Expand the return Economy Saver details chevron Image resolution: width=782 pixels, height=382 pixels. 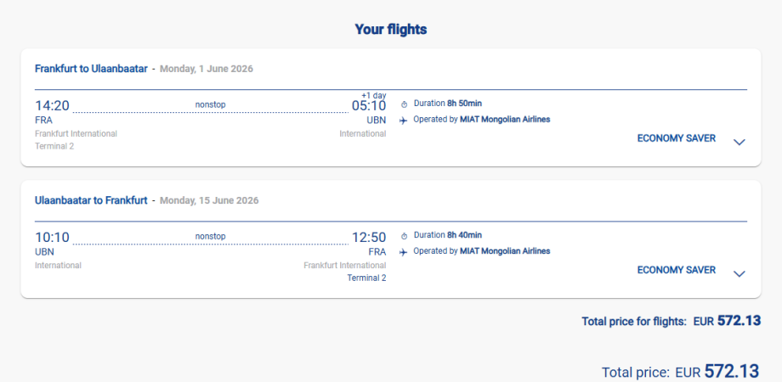(x=739, y=273)
